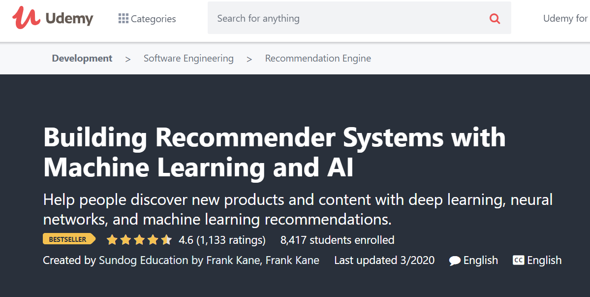Click the 8,417 students enrolled text

click(x=337, y=240)
